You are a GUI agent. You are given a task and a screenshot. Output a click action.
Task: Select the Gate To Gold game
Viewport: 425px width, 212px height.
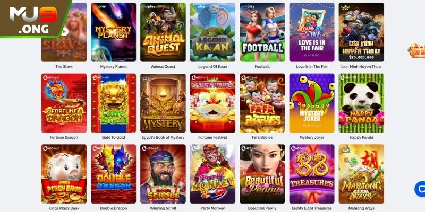click(113, 103)
